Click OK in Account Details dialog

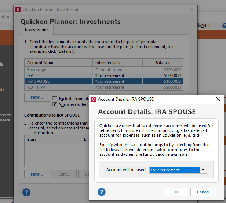[x=176, y=192]
